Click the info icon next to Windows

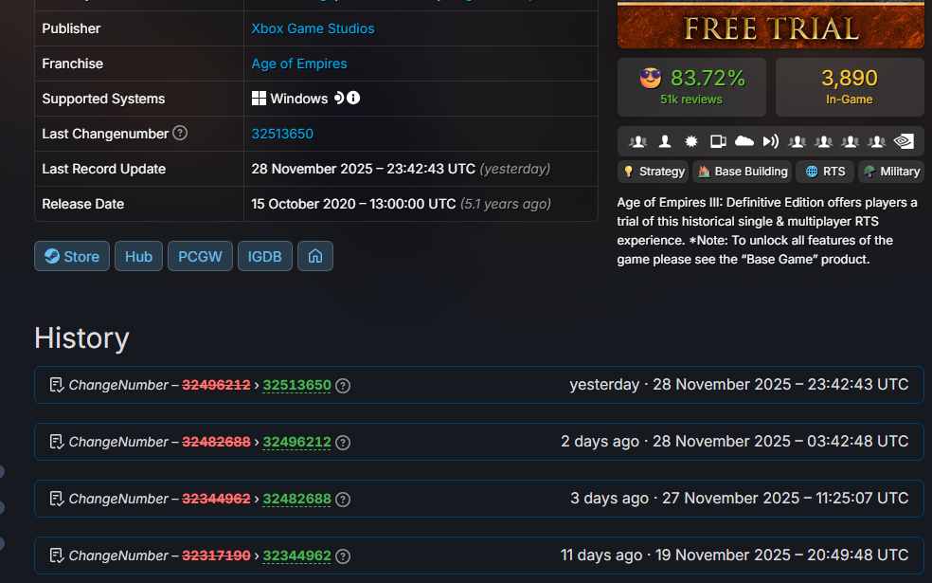353,99
